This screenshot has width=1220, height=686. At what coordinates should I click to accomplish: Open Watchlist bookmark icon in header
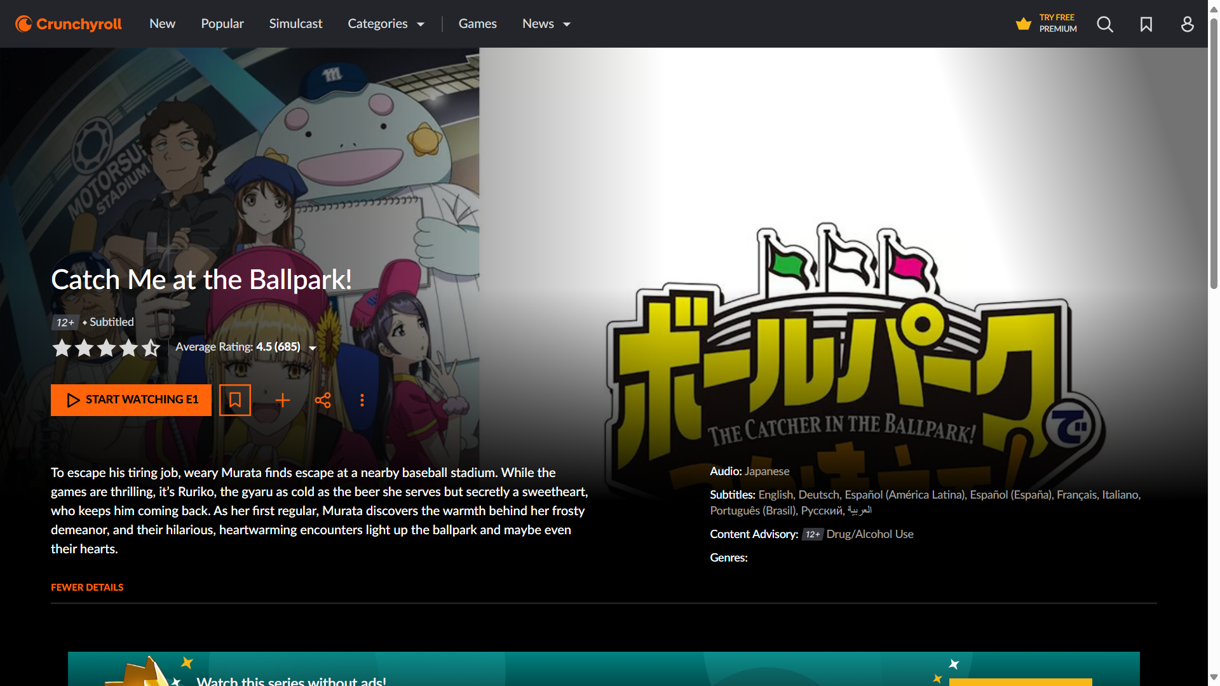[x=1146, y=24]
